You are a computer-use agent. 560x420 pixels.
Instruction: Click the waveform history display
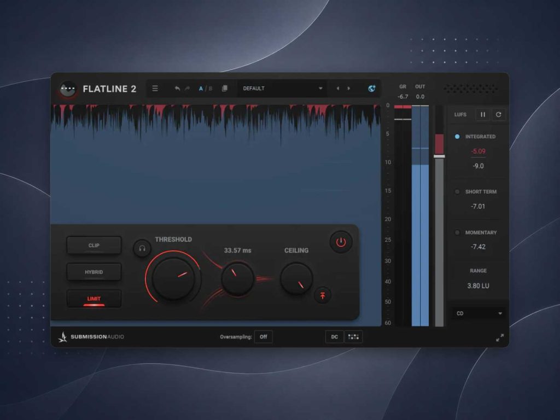(x=215, y=164)
